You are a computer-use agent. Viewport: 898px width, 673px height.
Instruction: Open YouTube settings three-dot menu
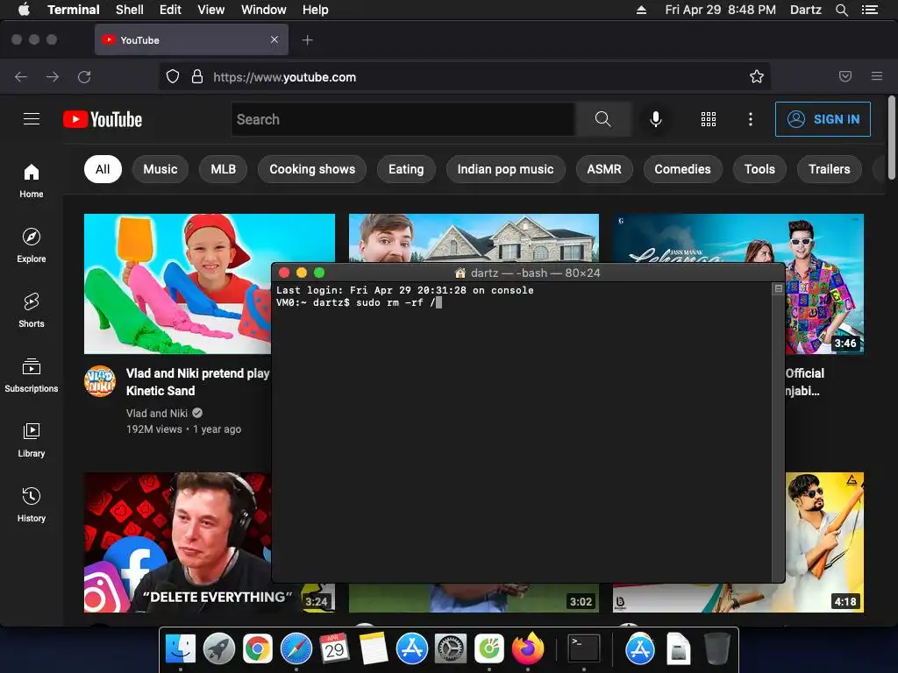coord(751,119)
